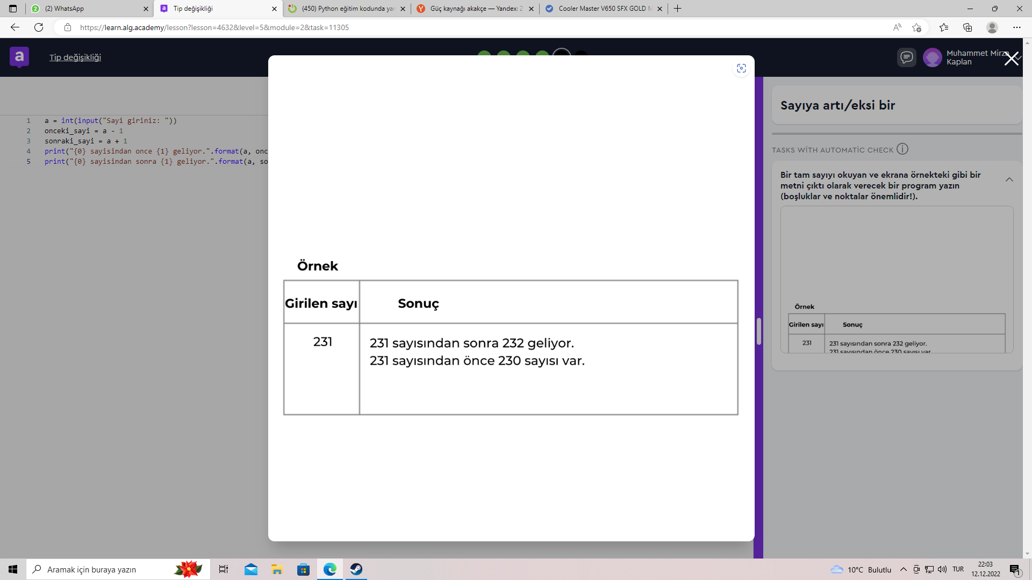Image resolution: width=1032 pixels, height=580 pixels.
Task: Refresh the current page
Action: 39,27
